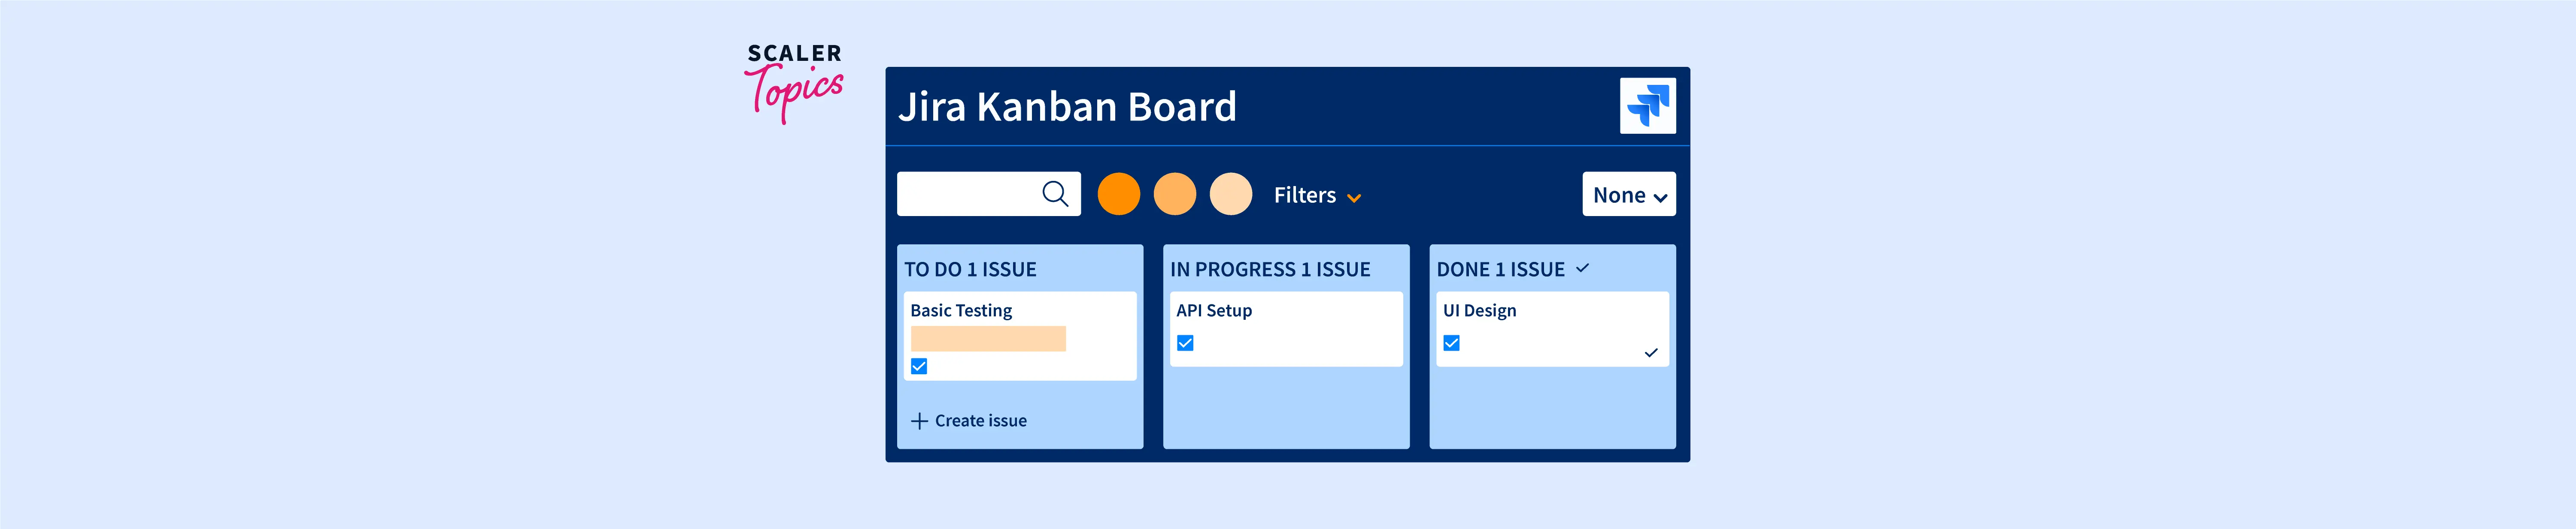Image resolution: width=2576 pixels, height=529 pixels.
Task: Toggle the Basic Testing card checkbox
Action: [919, 366]
